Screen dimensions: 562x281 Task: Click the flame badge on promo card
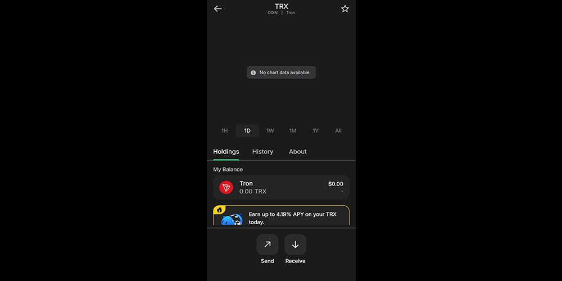219,210
